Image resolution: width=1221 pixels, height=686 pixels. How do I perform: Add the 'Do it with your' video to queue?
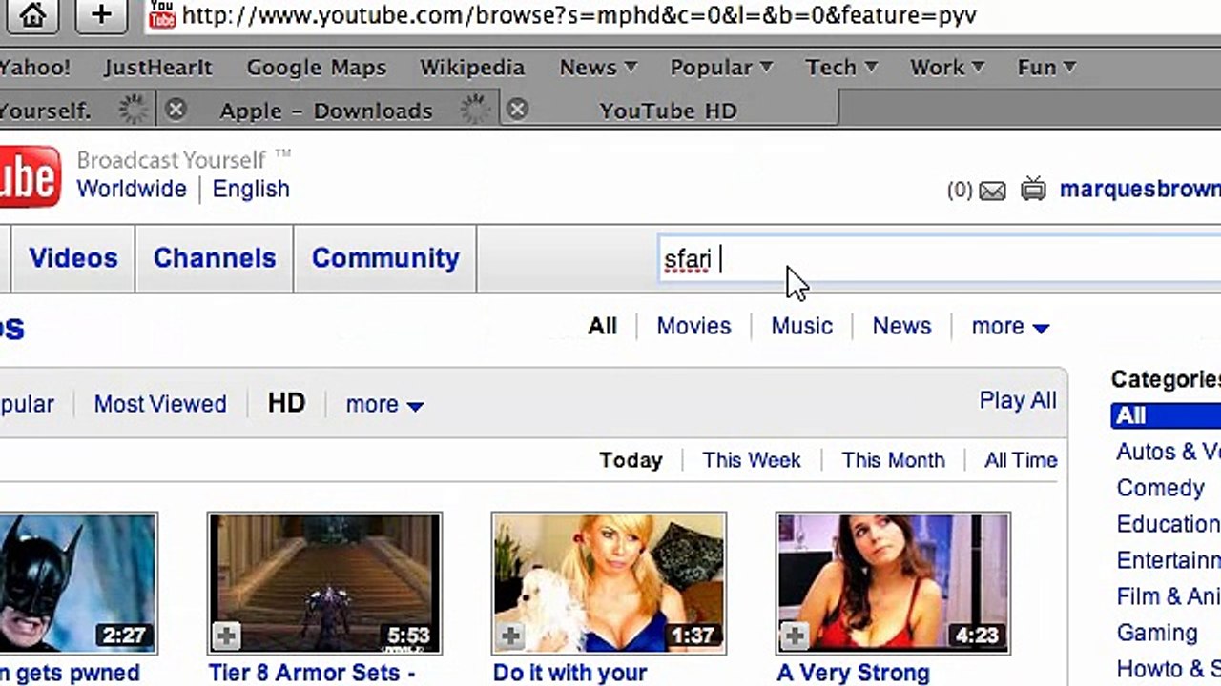tap(510, 636)
